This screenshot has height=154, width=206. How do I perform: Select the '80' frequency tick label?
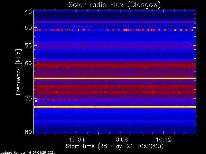click(x=28, y=132)
